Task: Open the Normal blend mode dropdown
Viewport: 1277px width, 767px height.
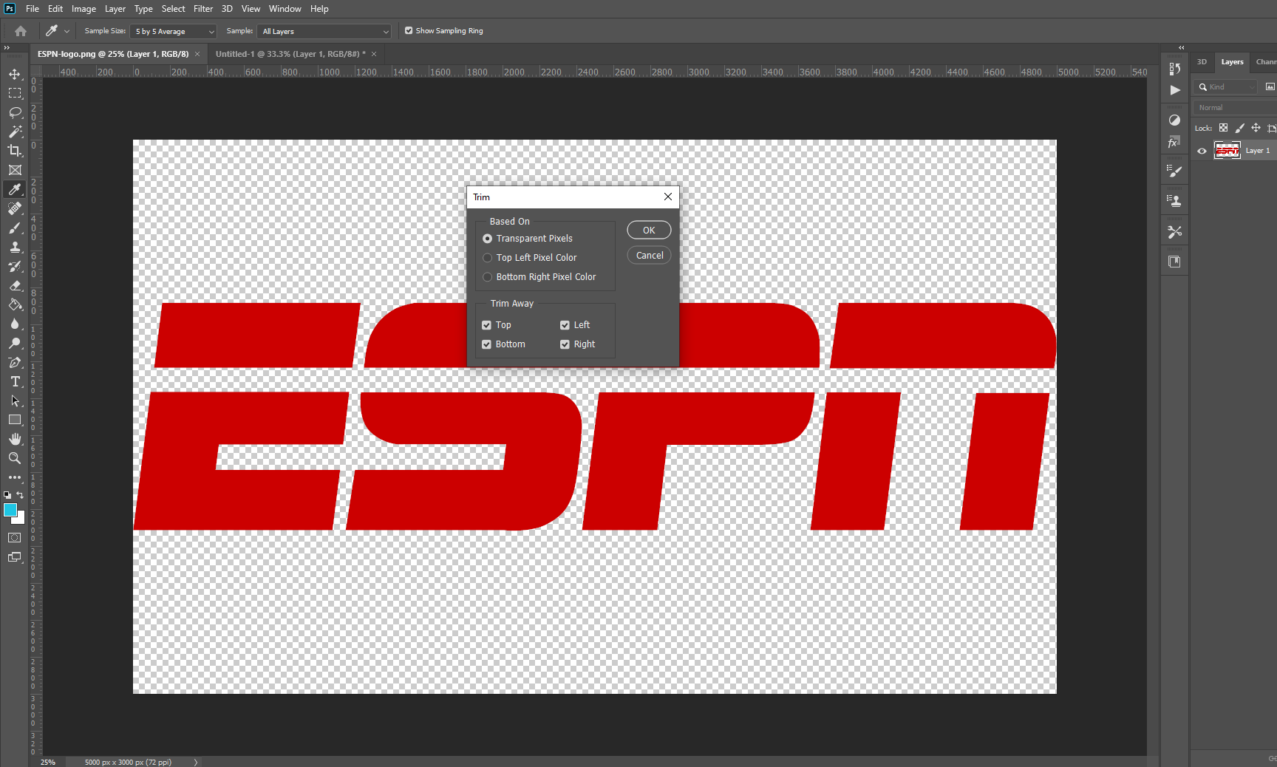Action: (x=1236, y=108)
